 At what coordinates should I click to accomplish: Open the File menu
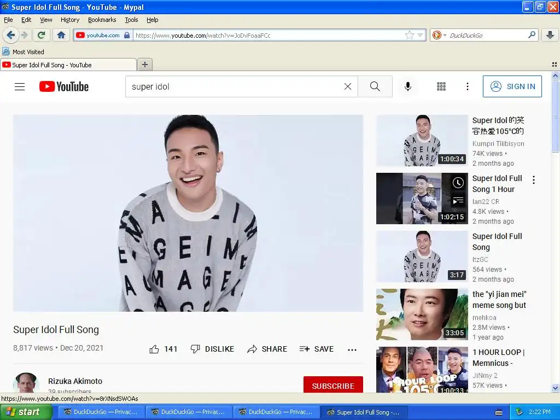coord(8,20)
